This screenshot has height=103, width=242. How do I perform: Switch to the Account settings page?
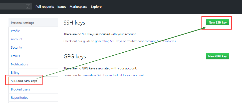(x=17, y=39)
